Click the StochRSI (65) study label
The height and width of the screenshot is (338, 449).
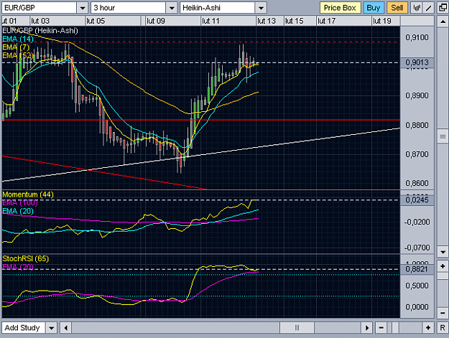pyautogui.click(x=25, y=258)
